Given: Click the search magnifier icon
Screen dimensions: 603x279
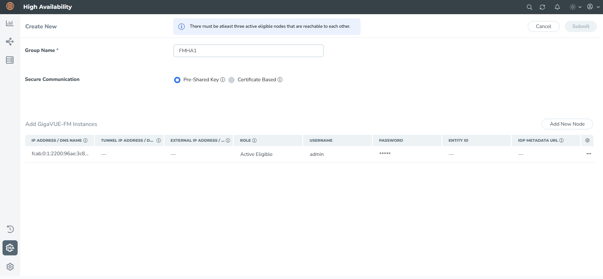Looking at the screenshot, I should click(529, 7).
